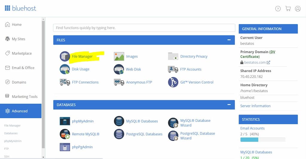Image resolution: width=306 pixels, height=159 pixels.
Task: Click the MySQL Database Wizard icon
Action: click(173, 123)
